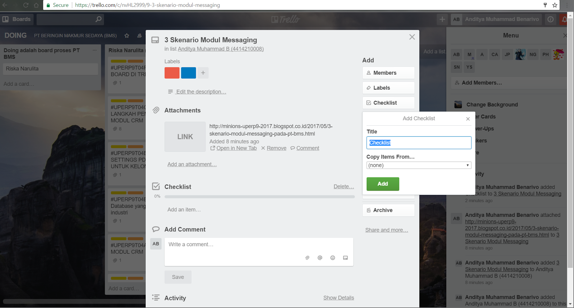This screenshot has height=308, width=574.
Task: Close the Add Checklist popup
Action: [x=468, y=119]
